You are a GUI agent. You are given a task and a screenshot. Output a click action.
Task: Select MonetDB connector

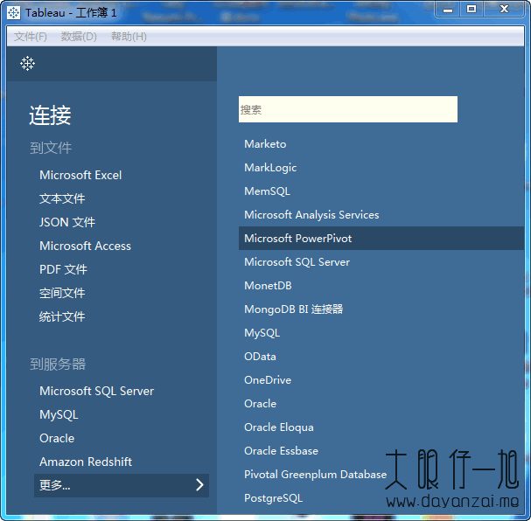click(268, 286)
